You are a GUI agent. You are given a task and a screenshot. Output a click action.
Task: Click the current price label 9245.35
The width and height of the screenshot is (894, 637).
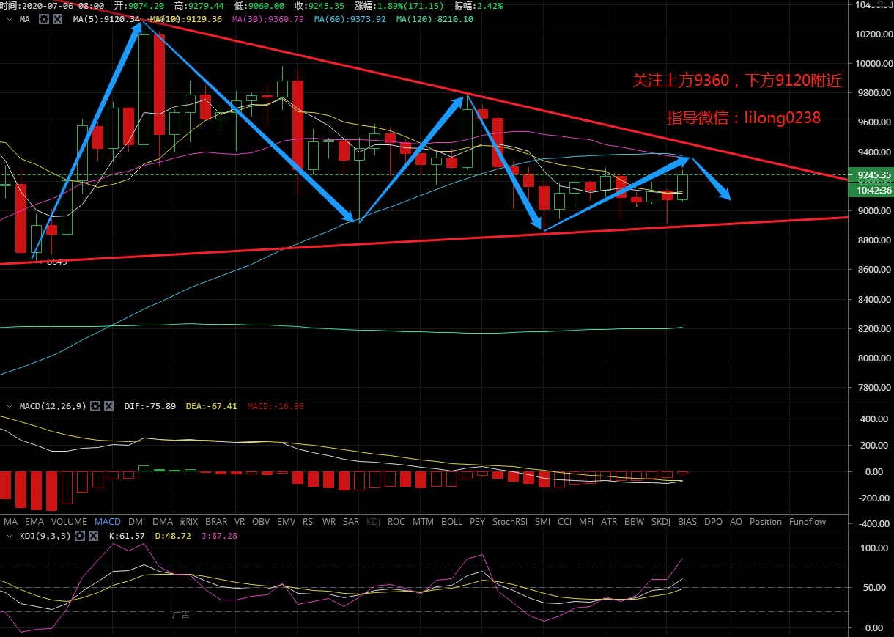click(x=870, y=175)
